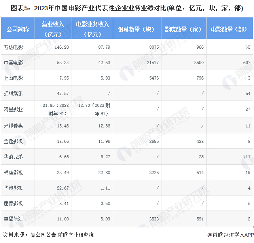Click revenue value 11.00
The image size is (254, 243).
63,219
